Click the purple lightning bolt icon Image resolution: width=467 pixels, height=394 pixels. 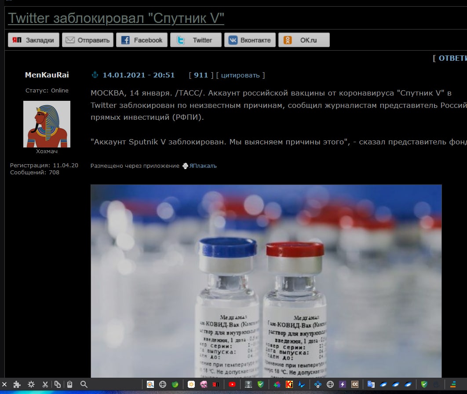click(x=343, y=384)
